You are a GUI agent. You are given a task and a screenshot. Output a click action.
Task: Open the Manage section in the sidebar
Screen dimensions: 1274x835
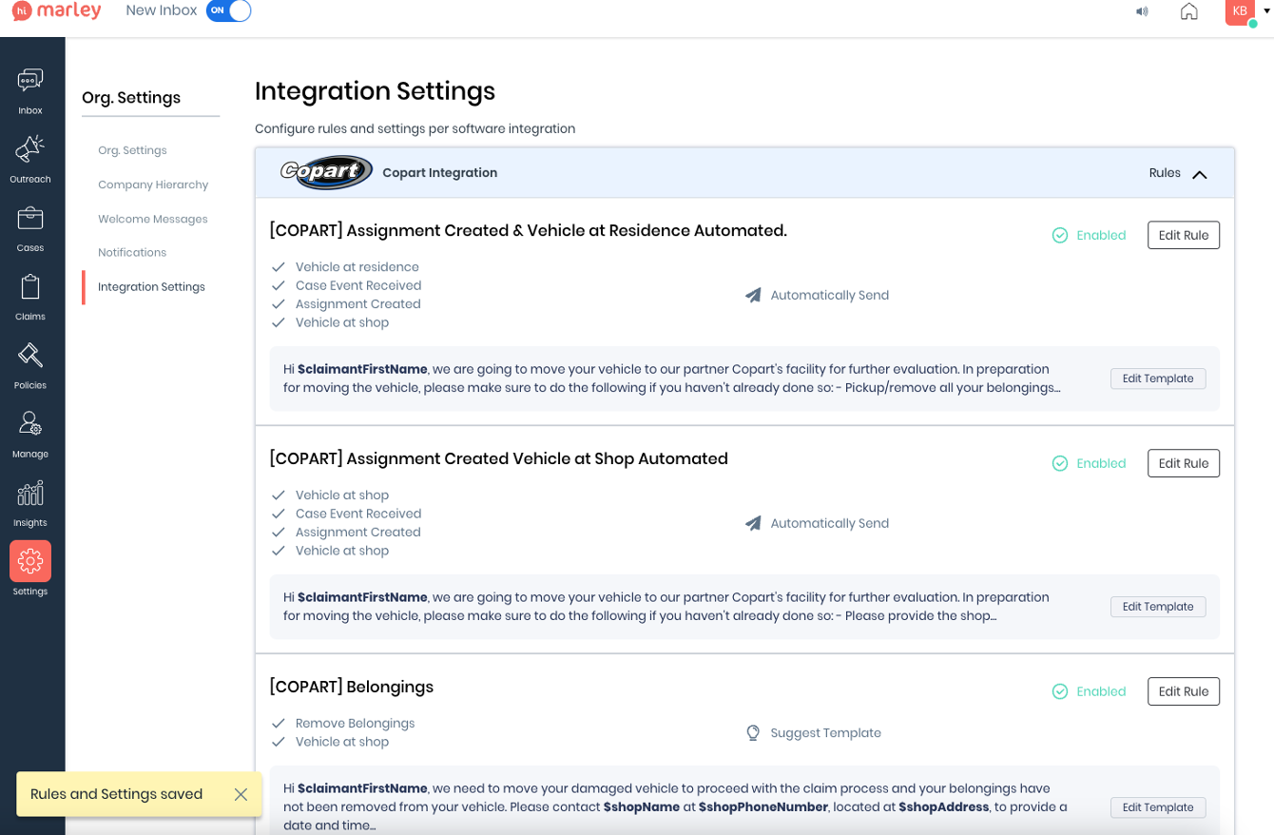click(x=29, y=431)
